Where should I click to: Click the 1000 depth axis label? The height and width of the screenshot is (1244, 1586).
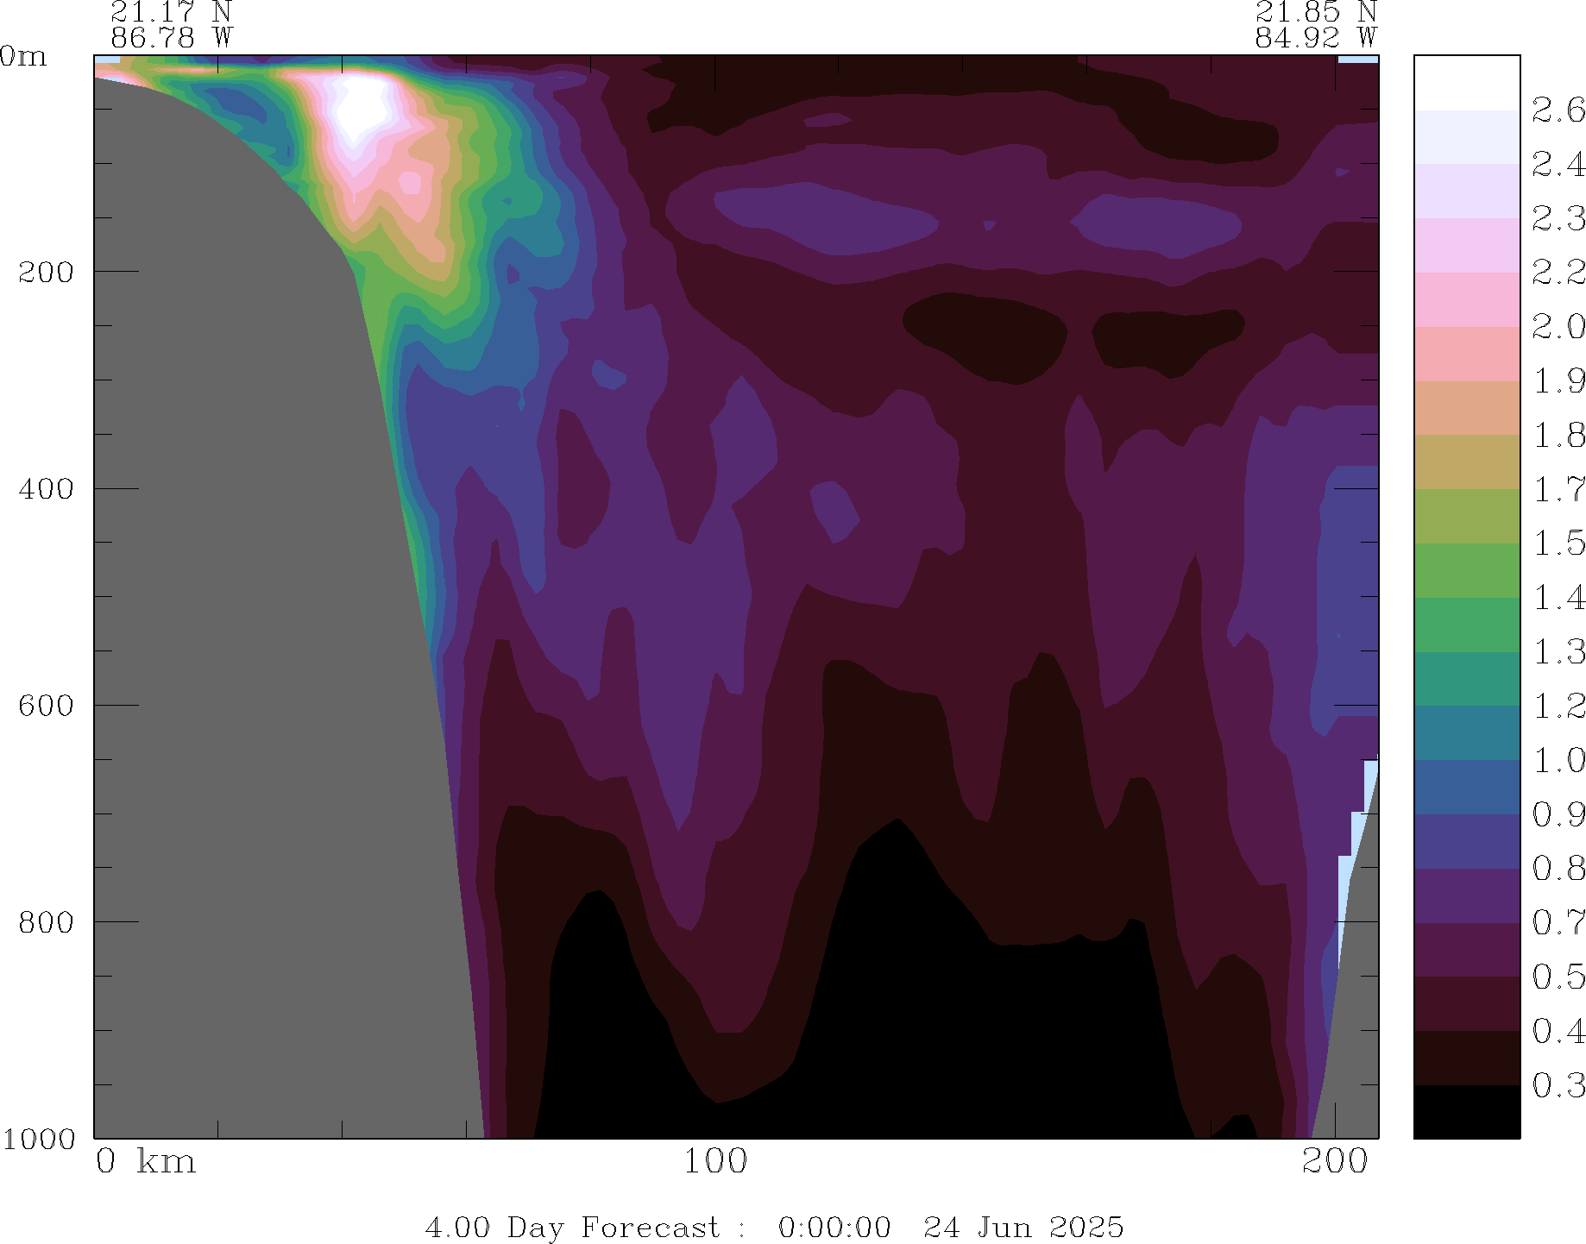[x=38, y=1139]
